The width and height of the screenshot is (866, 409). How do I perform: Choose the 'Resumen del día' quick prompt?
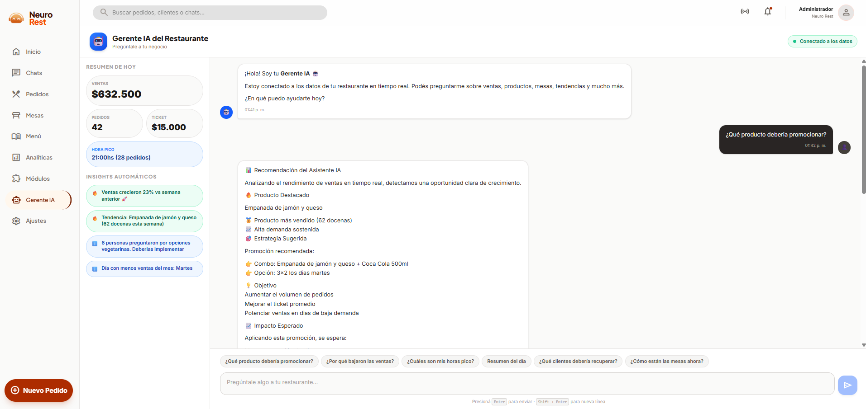[x=506, y=362]
